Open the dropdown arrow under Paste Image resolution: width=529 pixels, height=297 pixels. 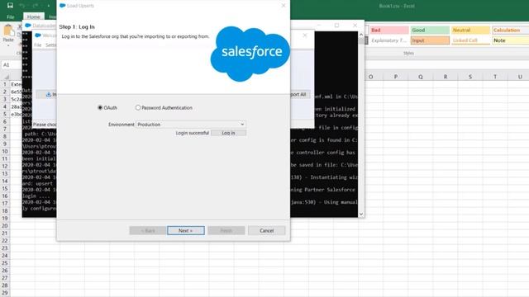8,45
